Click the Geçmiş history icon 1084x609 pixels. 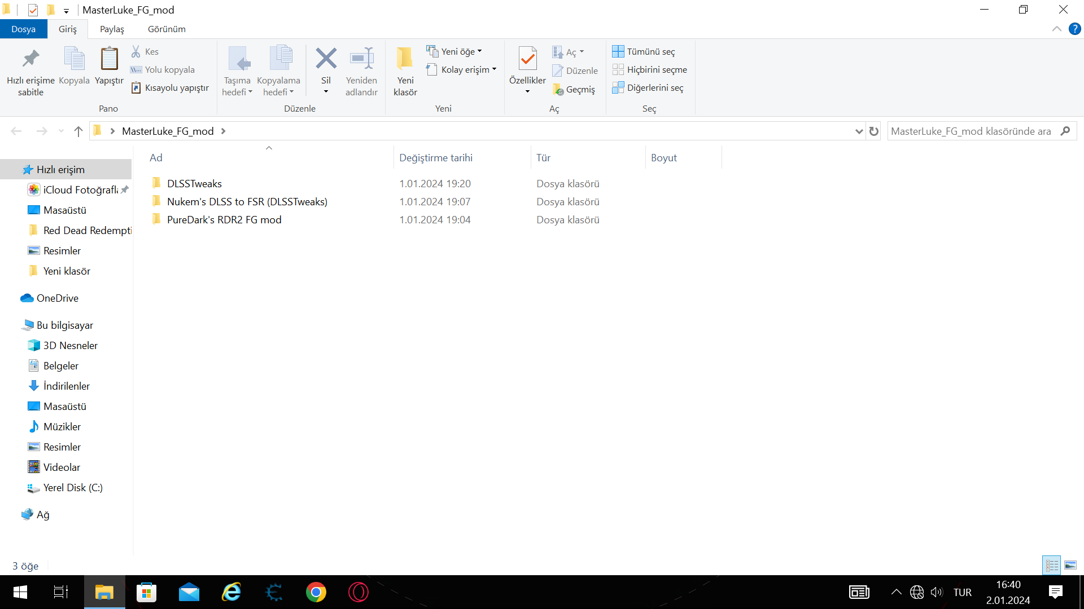point(558,90)
